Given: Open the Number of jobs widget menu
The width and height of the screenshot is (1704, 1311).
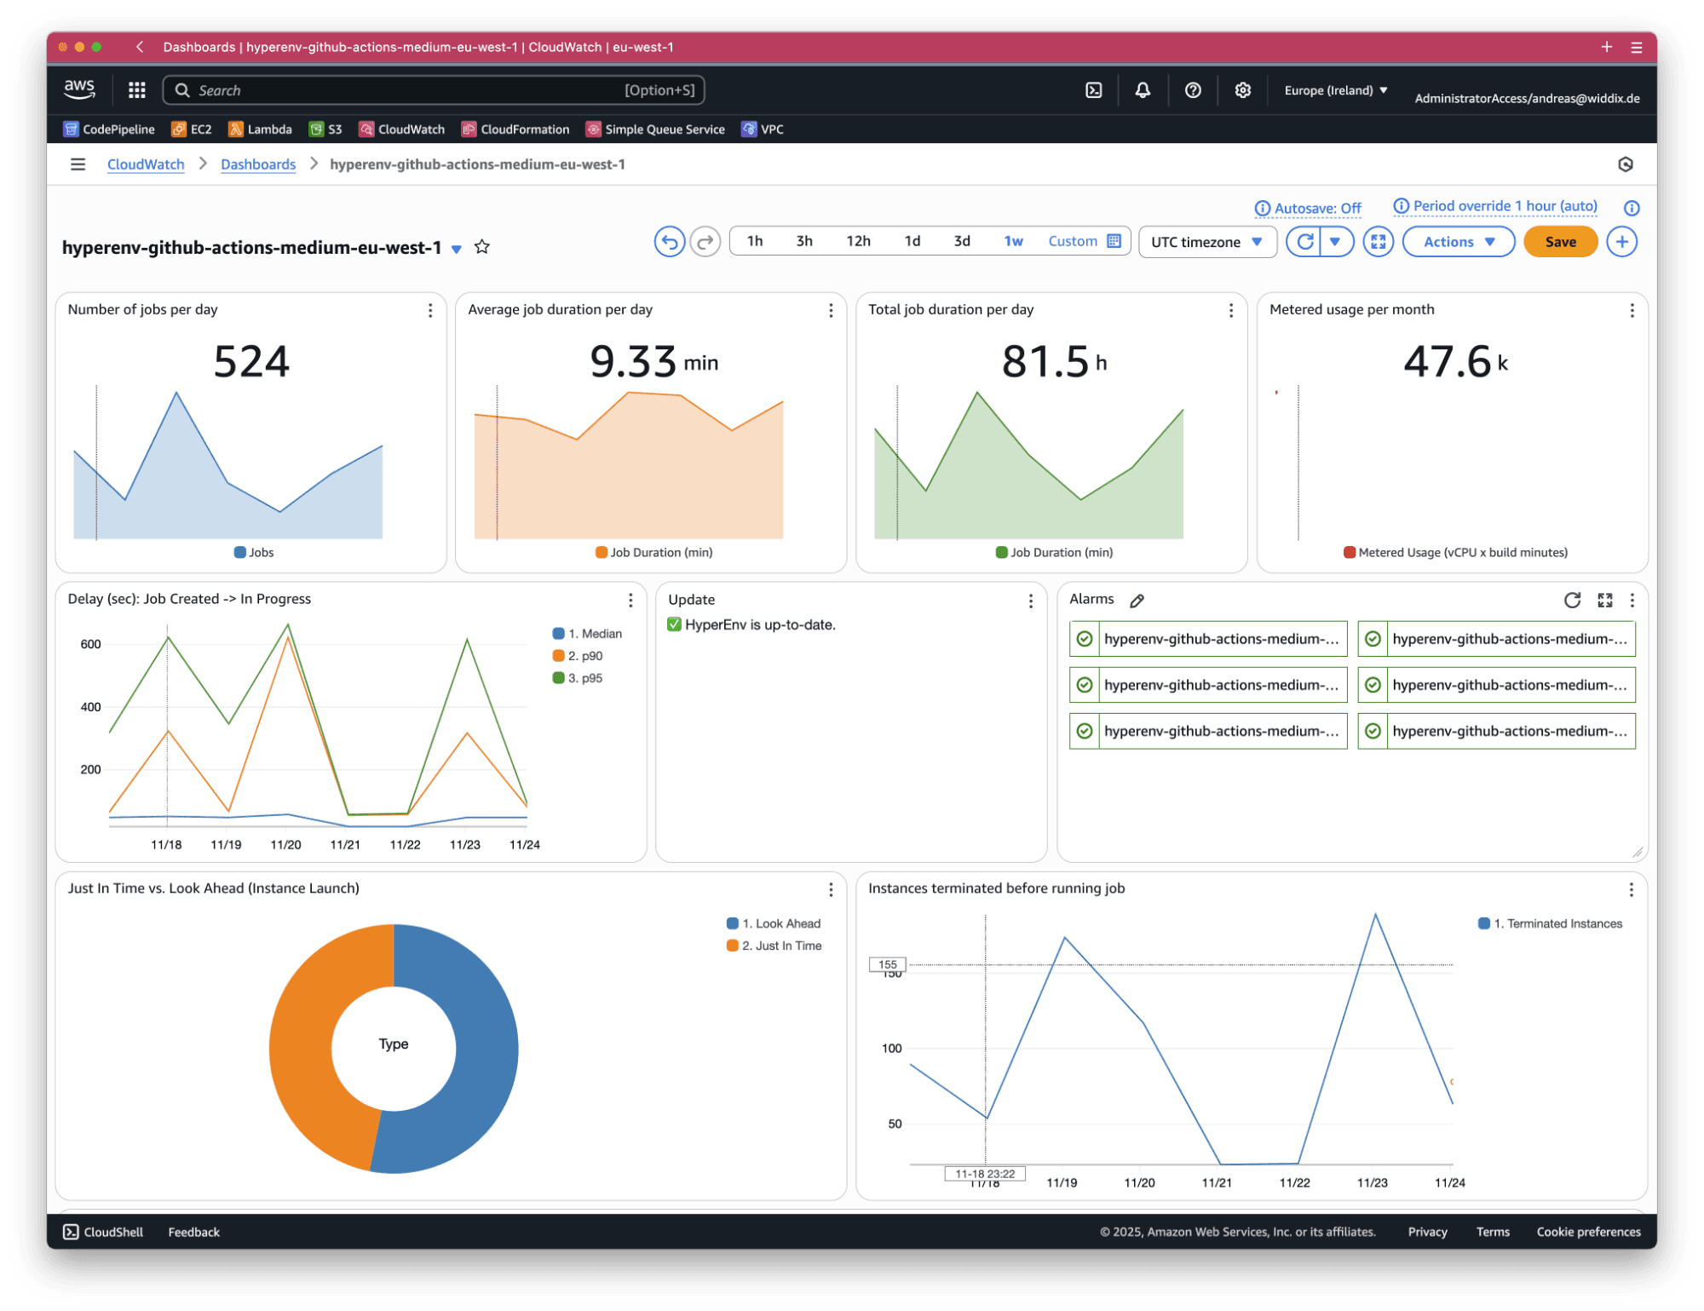Looking at the screenshot, I should coord(429,311).
